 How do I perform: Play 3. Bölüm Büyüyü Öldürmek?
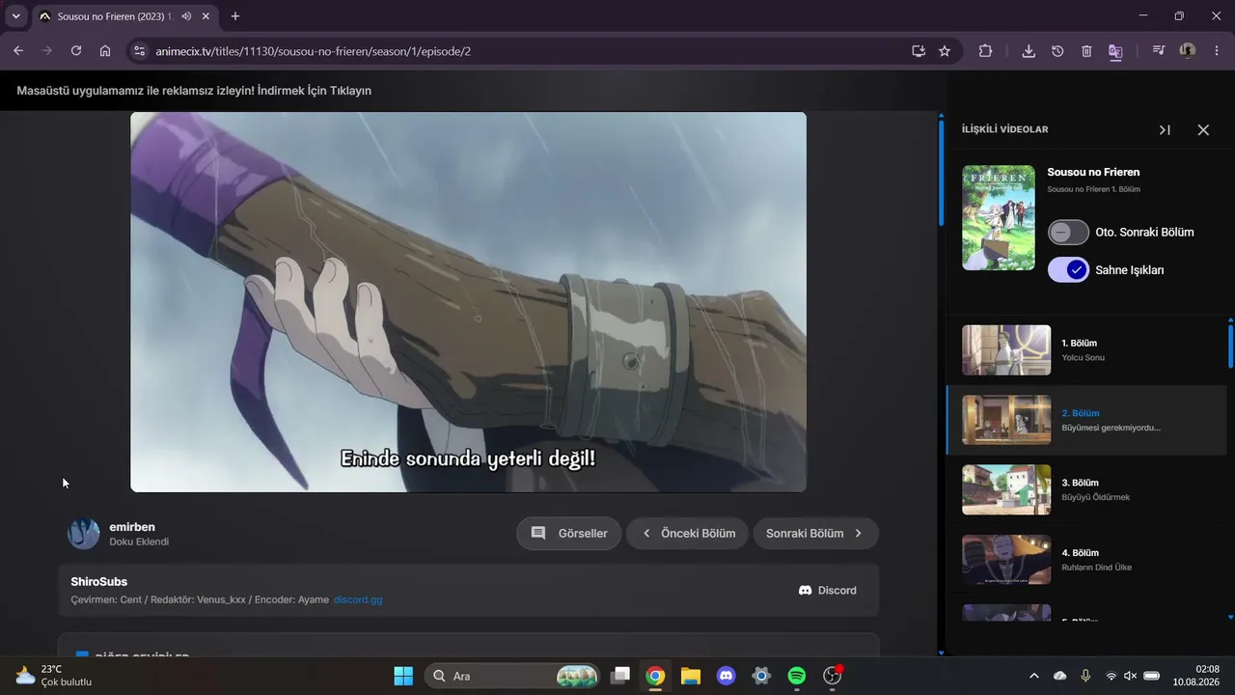(x=1086, y=489)
